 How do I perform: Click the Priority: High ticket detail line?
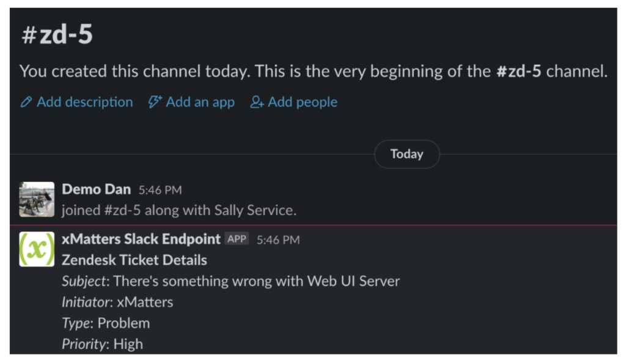(x=101, y=343)
